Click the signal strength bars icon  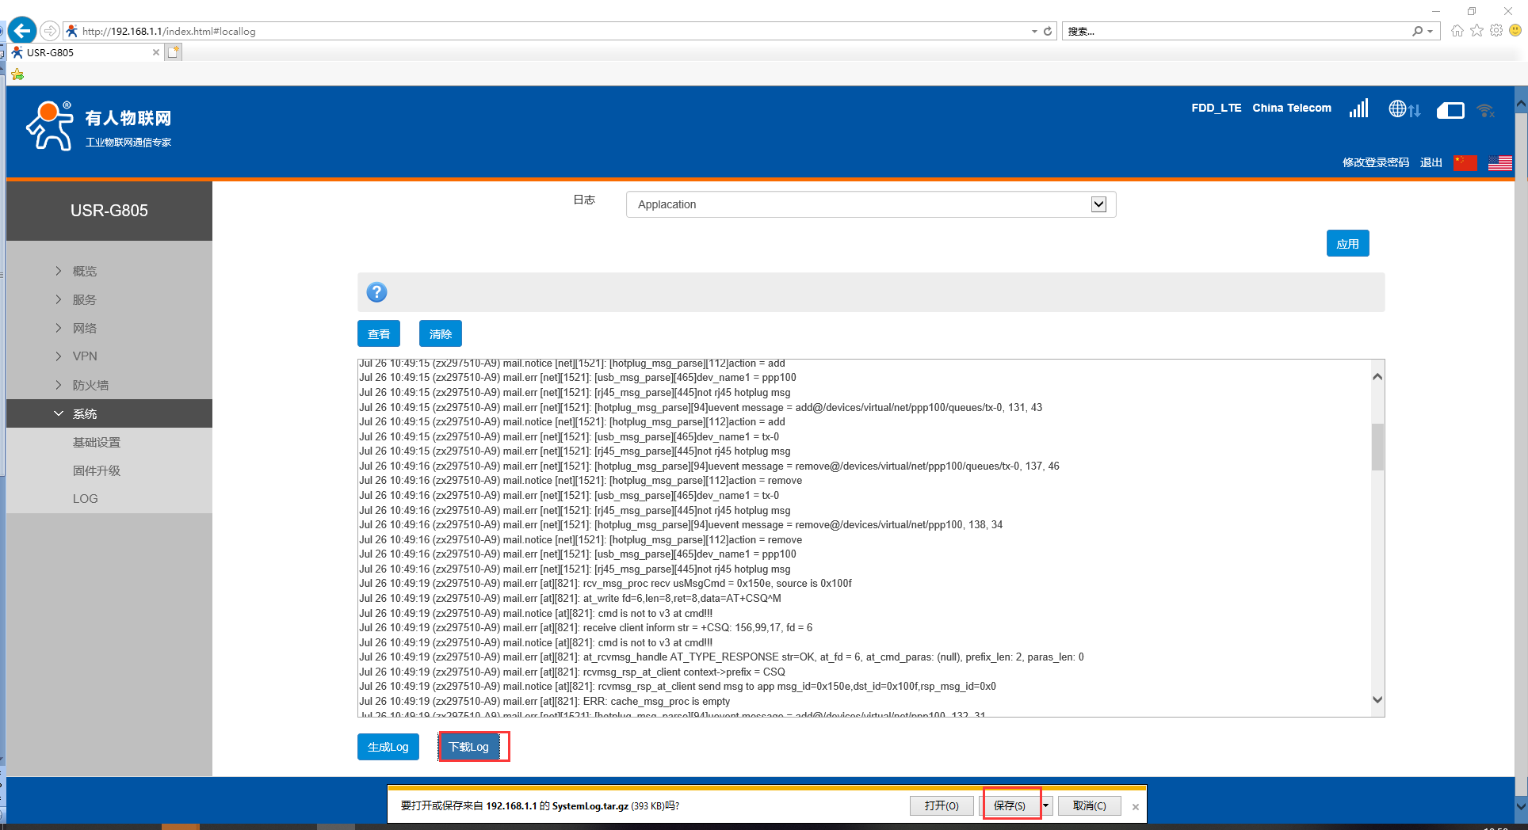click(x=1358, y=109)
